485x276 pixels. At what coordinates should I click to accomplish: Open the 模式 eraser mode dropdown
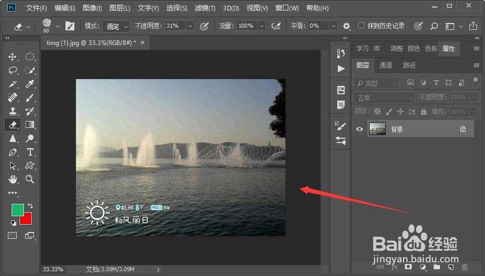coord(116,26)
